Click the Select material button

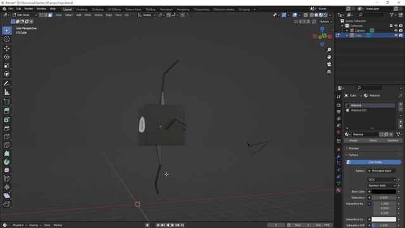click(373, 141)
